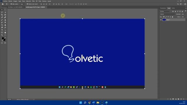187x105 pixels.
Task: Change the screen mode
Action: coord(5,43)
